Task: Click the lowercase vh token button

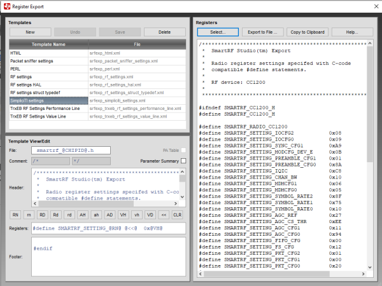Action: pyautogui.click(x=137, y=215)
